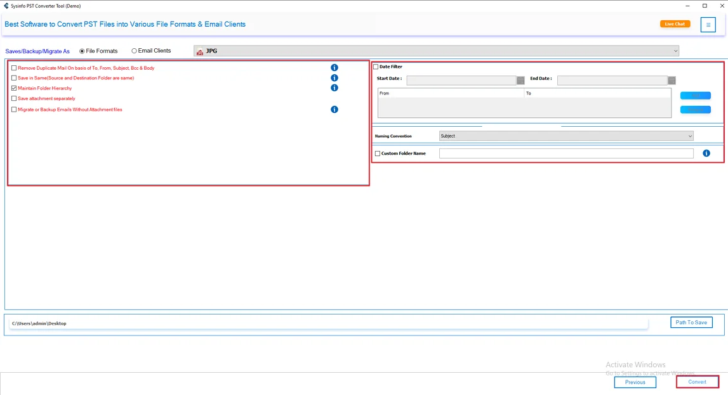Click the Sysinfo logo in the title bar
This screenshot has width=728, height=395.
click(x=6, y=6)
